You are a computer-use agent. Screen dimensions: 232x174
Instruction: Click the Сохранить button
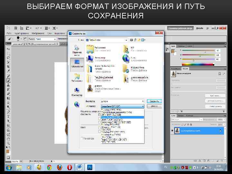point(154,101)
